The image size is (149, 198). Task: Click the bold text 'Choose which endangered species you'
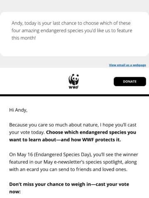pyautogui.click(x=91, y=132)
